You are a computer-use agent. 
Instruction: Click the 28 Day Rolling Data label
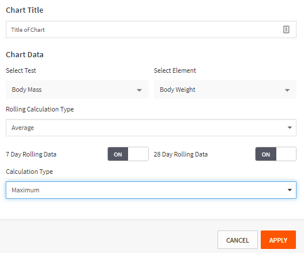point(181,154)
